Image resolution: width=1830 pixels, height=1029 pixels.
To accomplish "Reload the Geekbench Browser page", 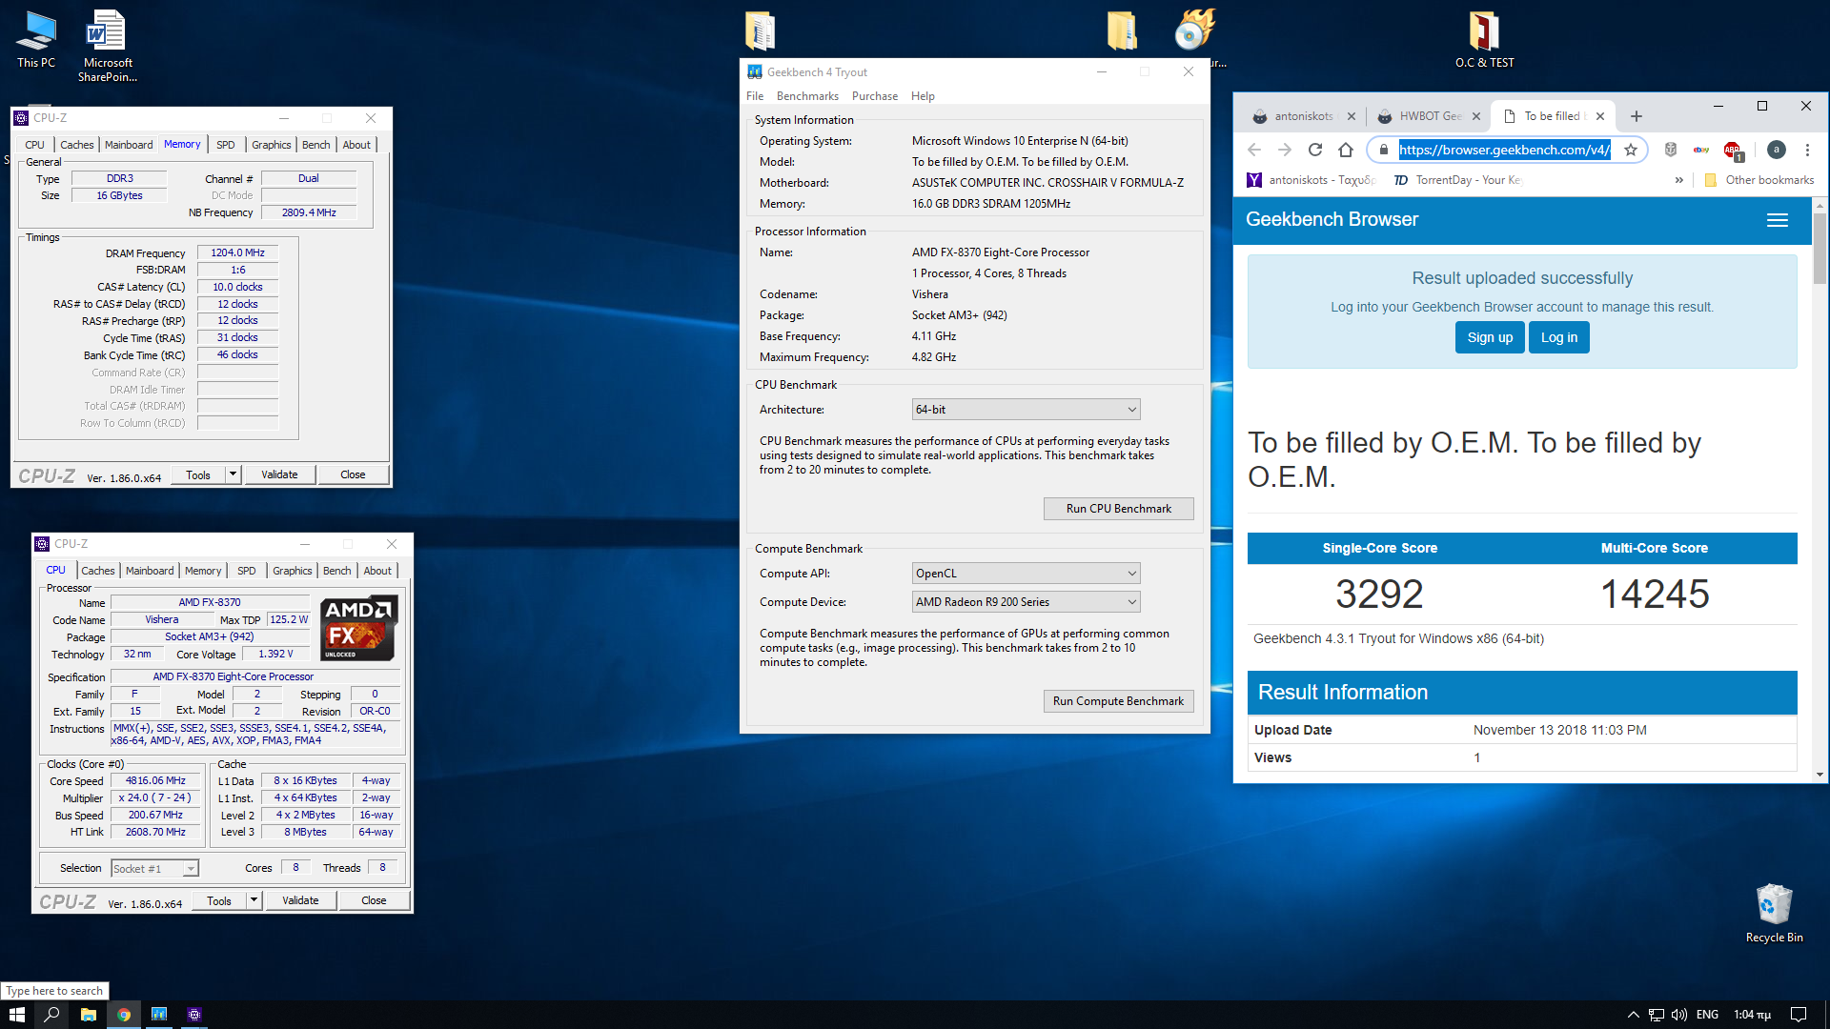I will pos(1315,150).
